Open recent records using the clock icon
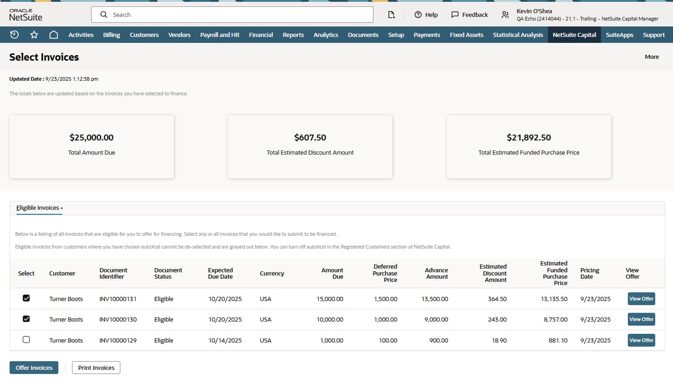Viewport: 673px width, 384px height. [x=14, y=34]
